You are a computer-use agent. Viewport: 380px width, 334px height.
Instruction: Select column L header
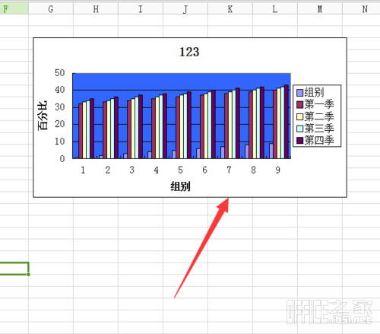point(275,9)
